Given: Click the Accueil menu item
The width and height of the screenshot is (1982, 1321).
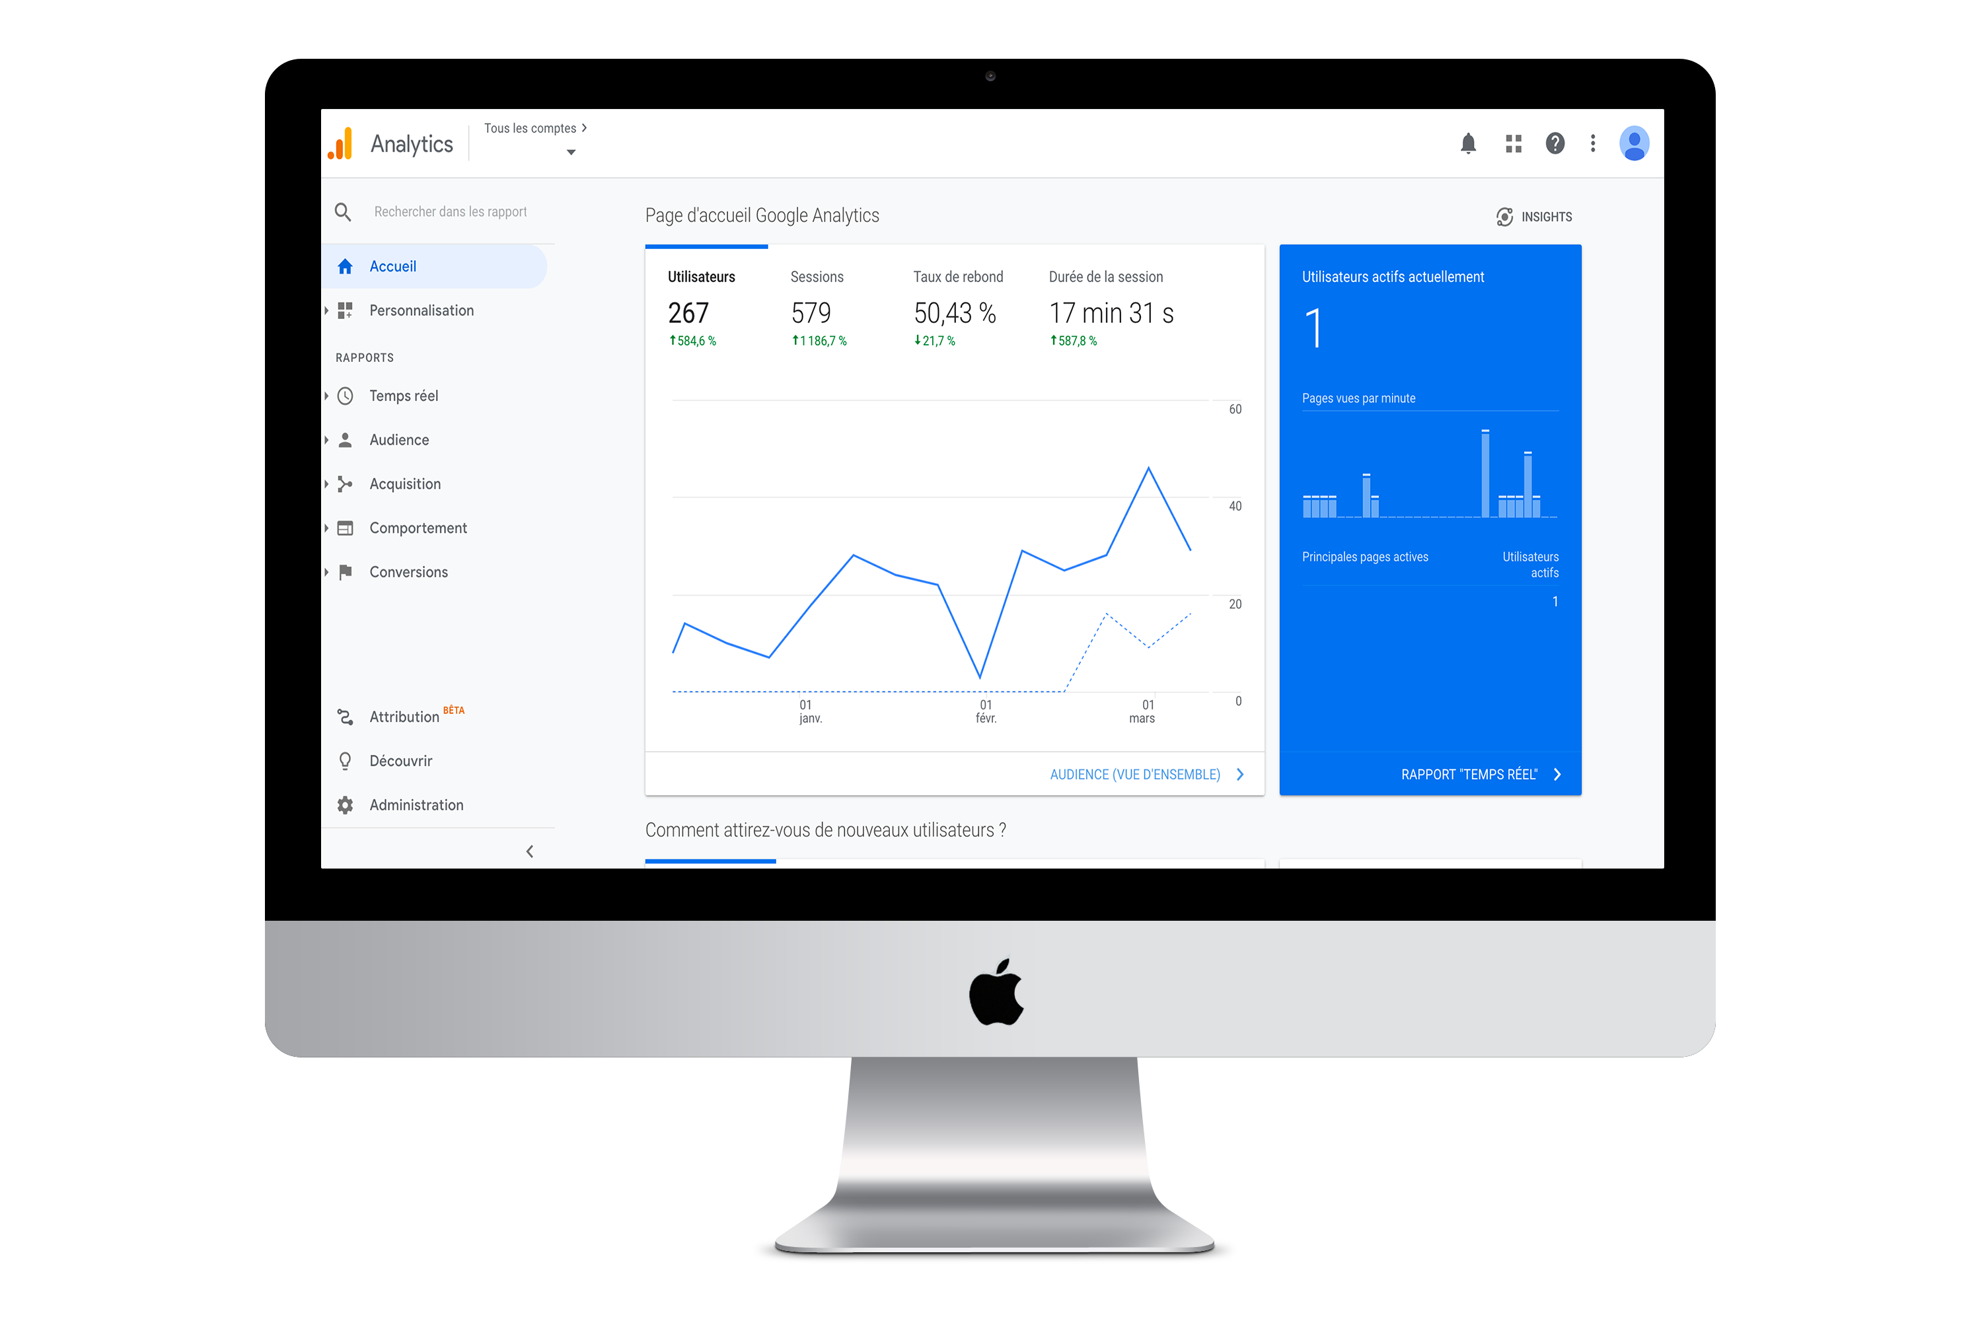Looking at the screenshot, I should click(x=391, y=266).
